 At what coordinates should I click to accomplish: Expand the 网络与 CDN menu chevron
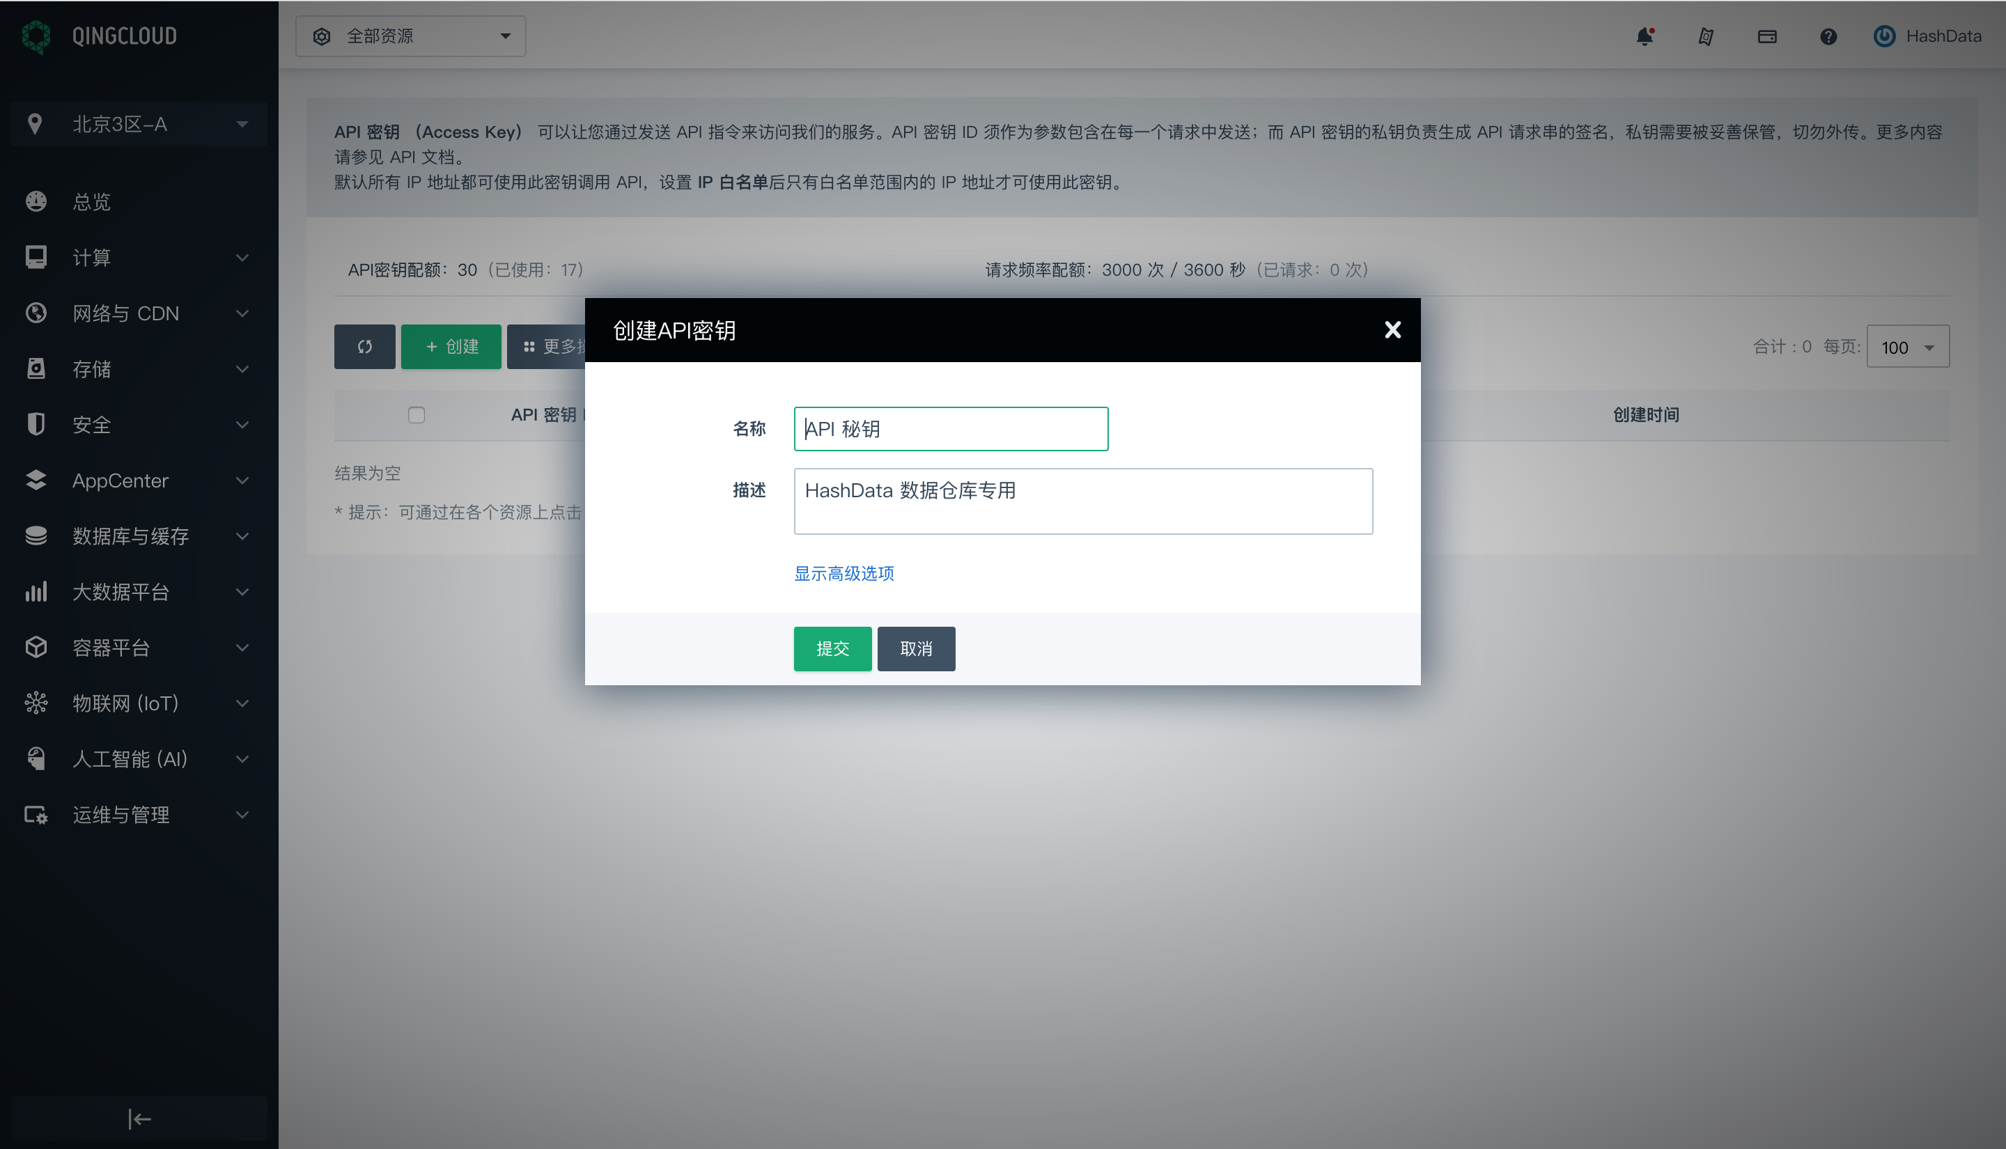click(x=243, y=313)
